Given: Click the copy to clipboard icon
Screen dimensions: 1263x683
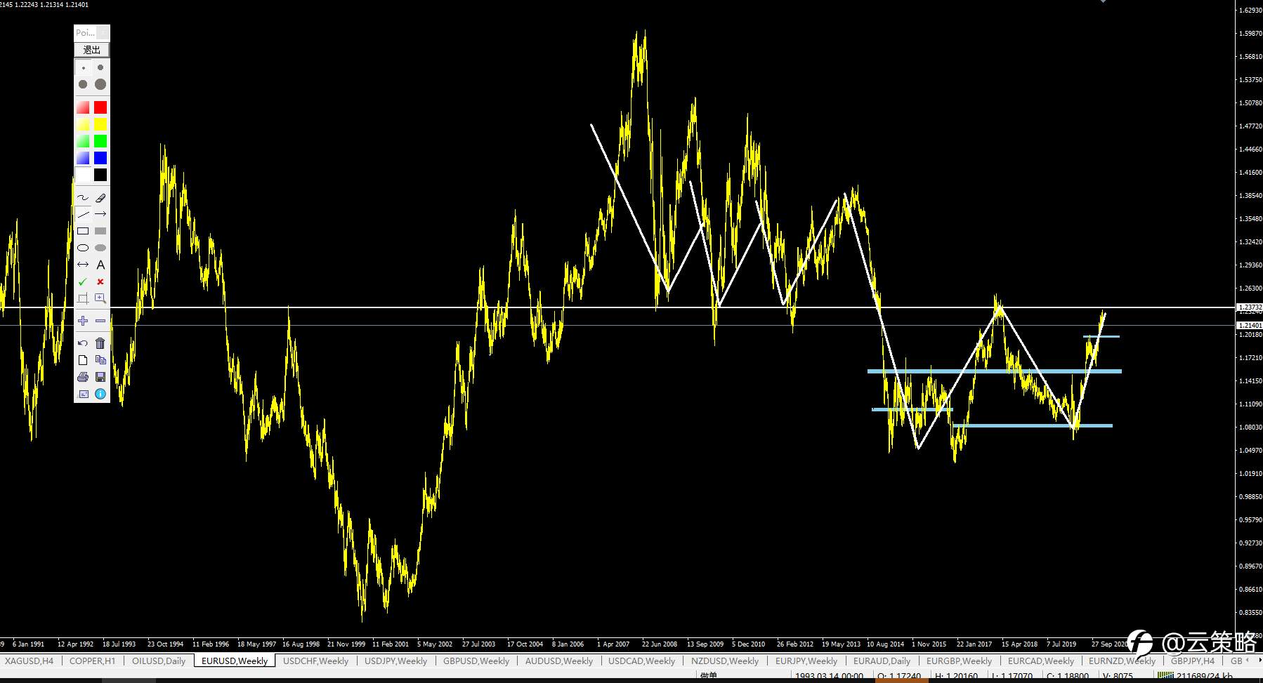Looking at the screenshot, I should (x=100, y=360).
